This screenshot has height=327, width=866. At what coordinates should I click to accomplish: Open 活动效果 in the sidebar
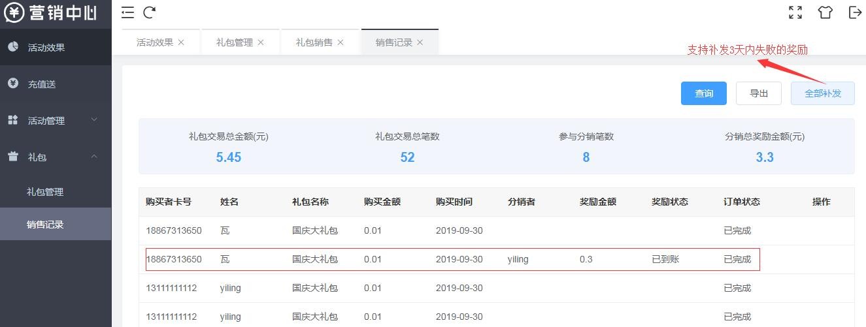pyautogui.click(x=46, y=48)
